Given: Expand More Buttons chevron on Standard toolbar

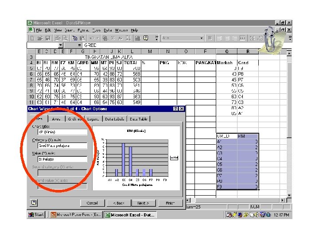Looking at the screenshot, I should click(x=156, y=38).
